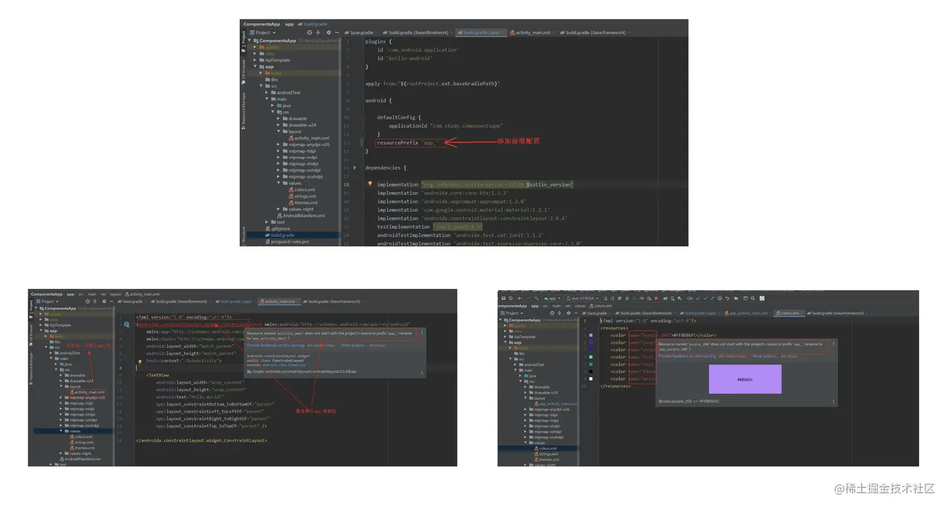The width and height of the screenshot is (949, 509).
Task: Click large #BB86FC color preview in popup
Action: (x=745, y=379)
